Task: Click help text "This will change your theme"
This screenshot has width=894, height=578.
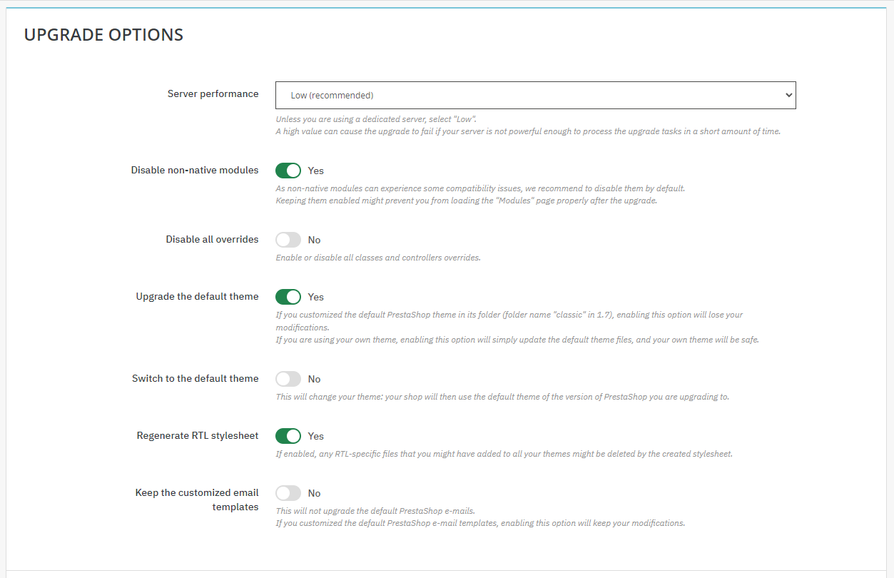Action: (502, 397)
